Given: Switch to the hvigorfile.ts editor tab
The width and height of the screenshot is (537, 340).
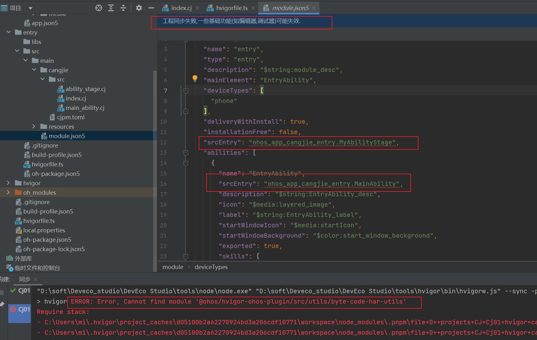Looking at the screenshot, I should tap(232, 8).
